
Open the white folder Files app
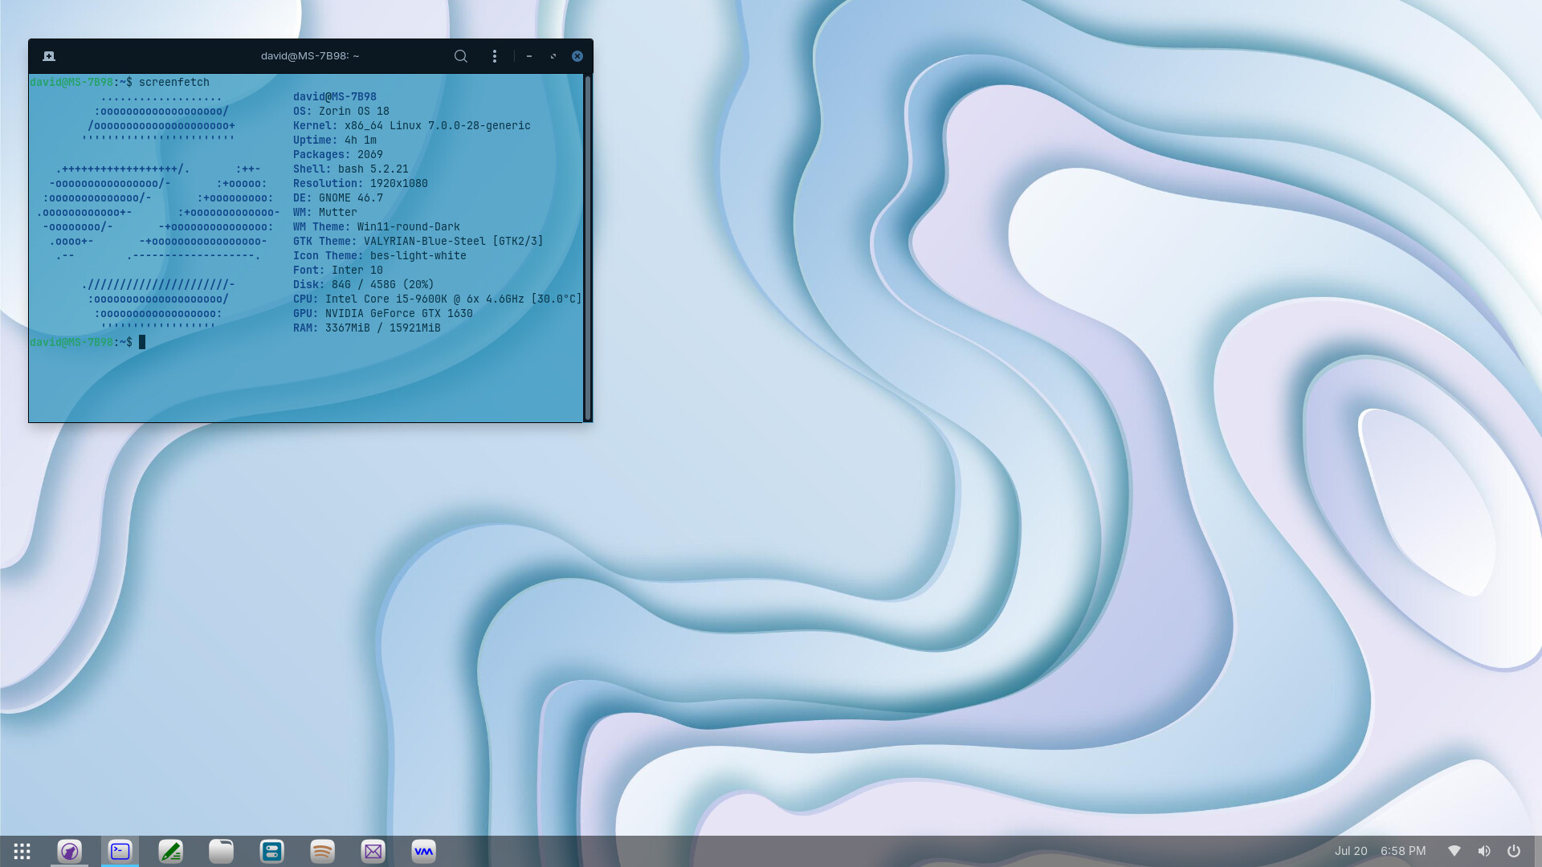click(222, 851)
